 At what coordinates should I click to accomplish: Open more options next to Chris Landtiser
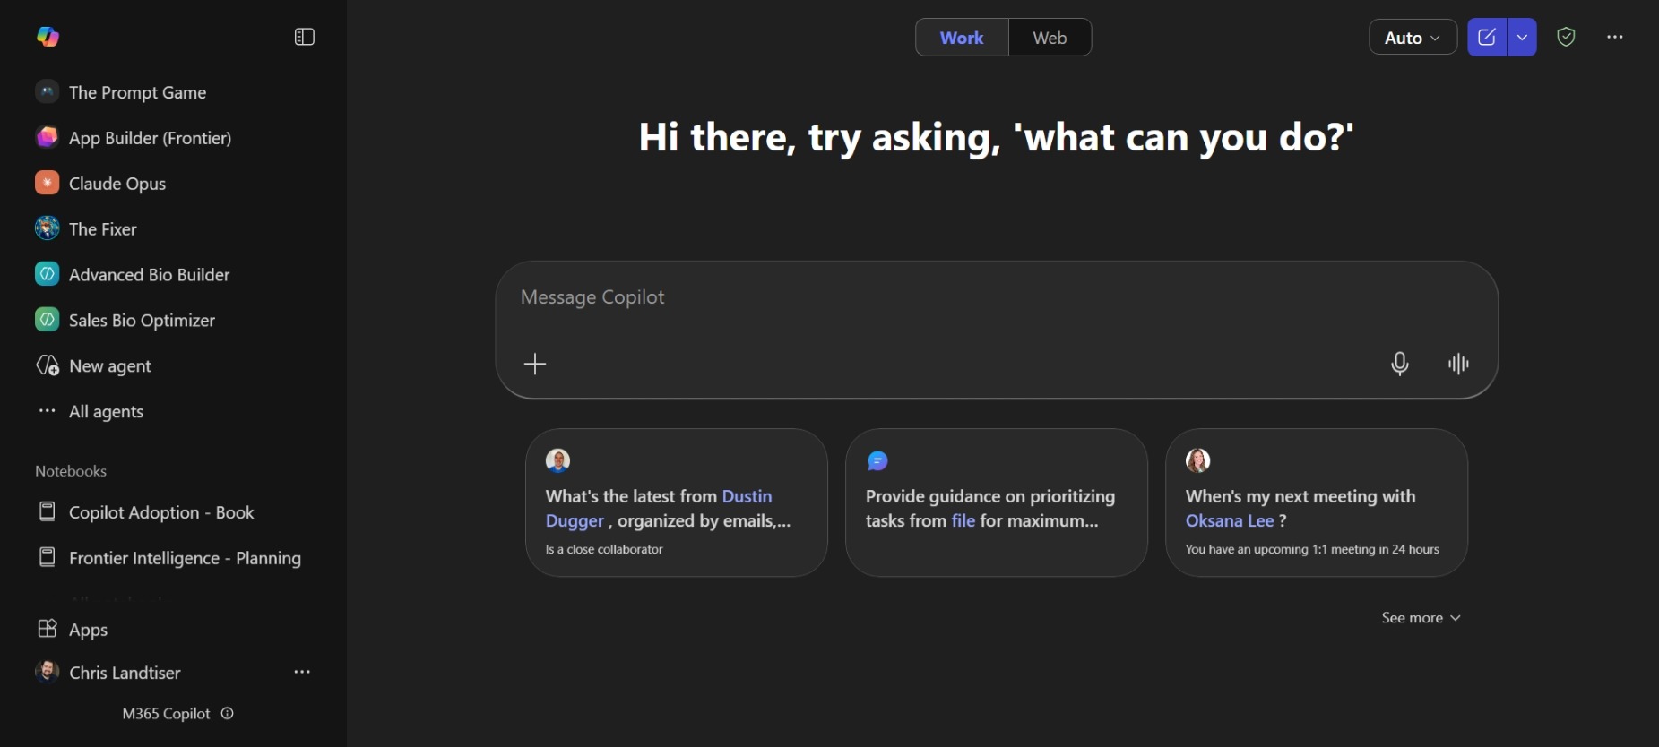(303, 672)
